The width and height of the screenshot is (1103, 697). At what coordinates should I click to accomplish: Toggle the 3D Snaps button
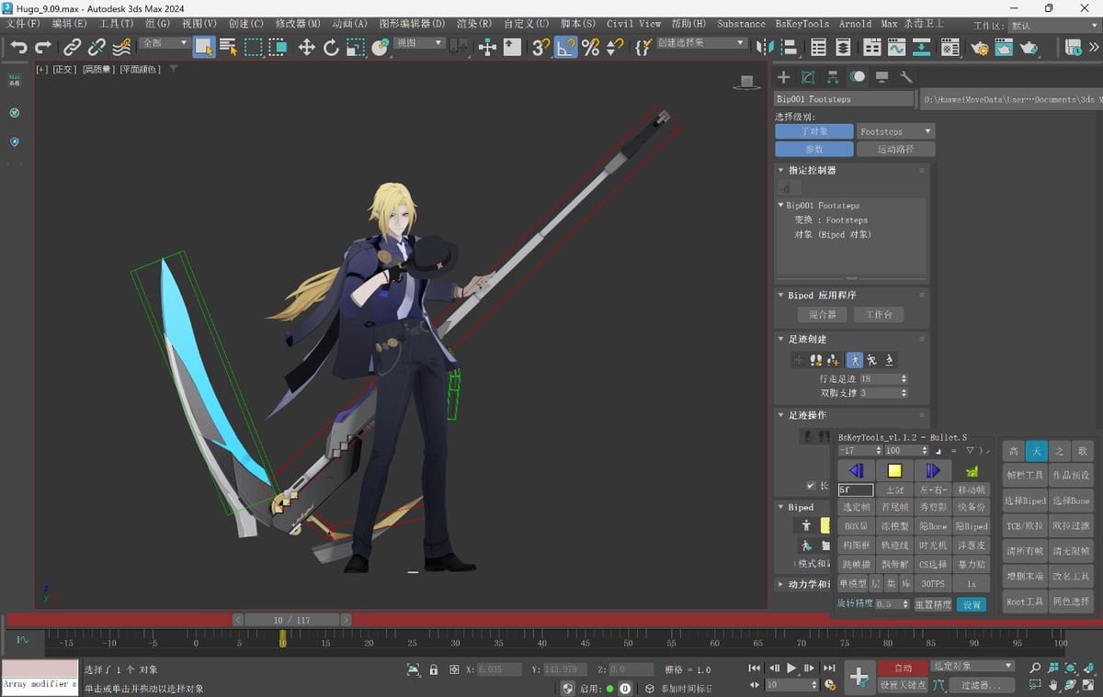point(541,47)
